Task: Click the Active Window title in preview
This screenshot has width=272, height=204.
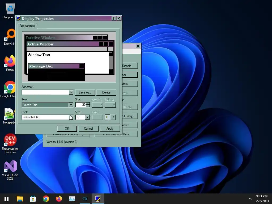Action: (40, 44)
